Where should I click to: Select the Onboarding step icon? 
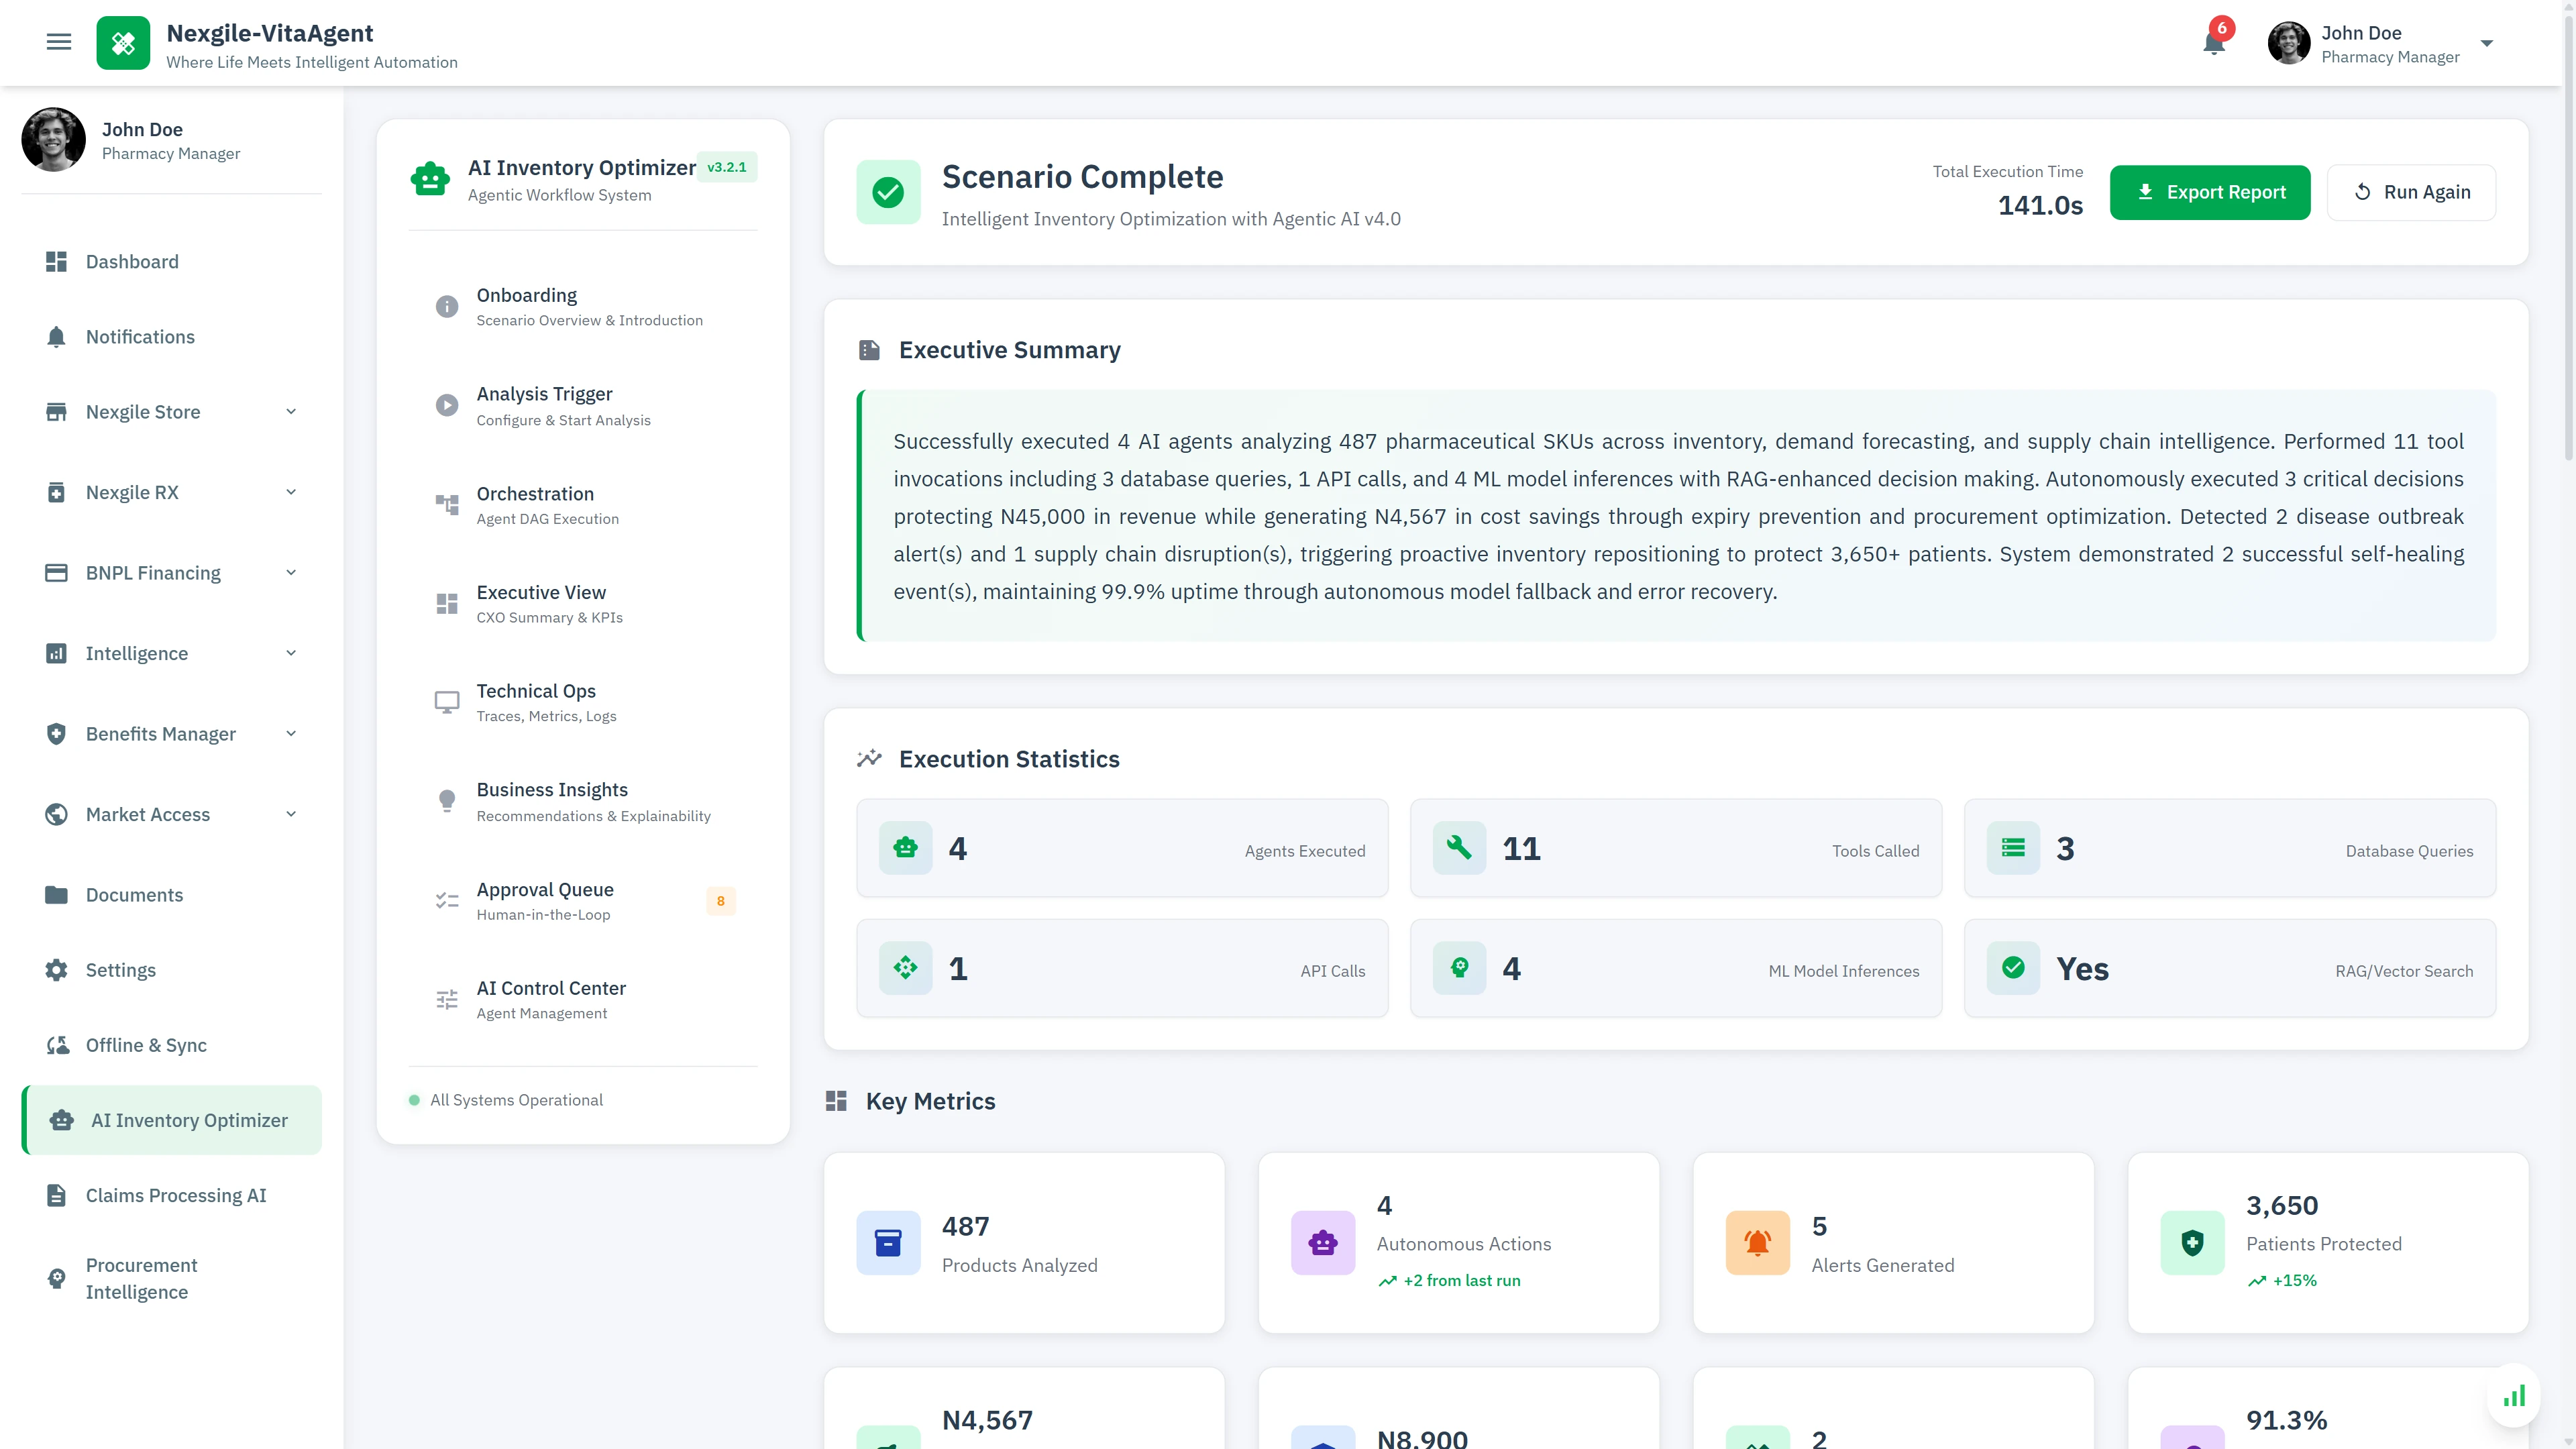pyautogui.click(x=446, y=306)
